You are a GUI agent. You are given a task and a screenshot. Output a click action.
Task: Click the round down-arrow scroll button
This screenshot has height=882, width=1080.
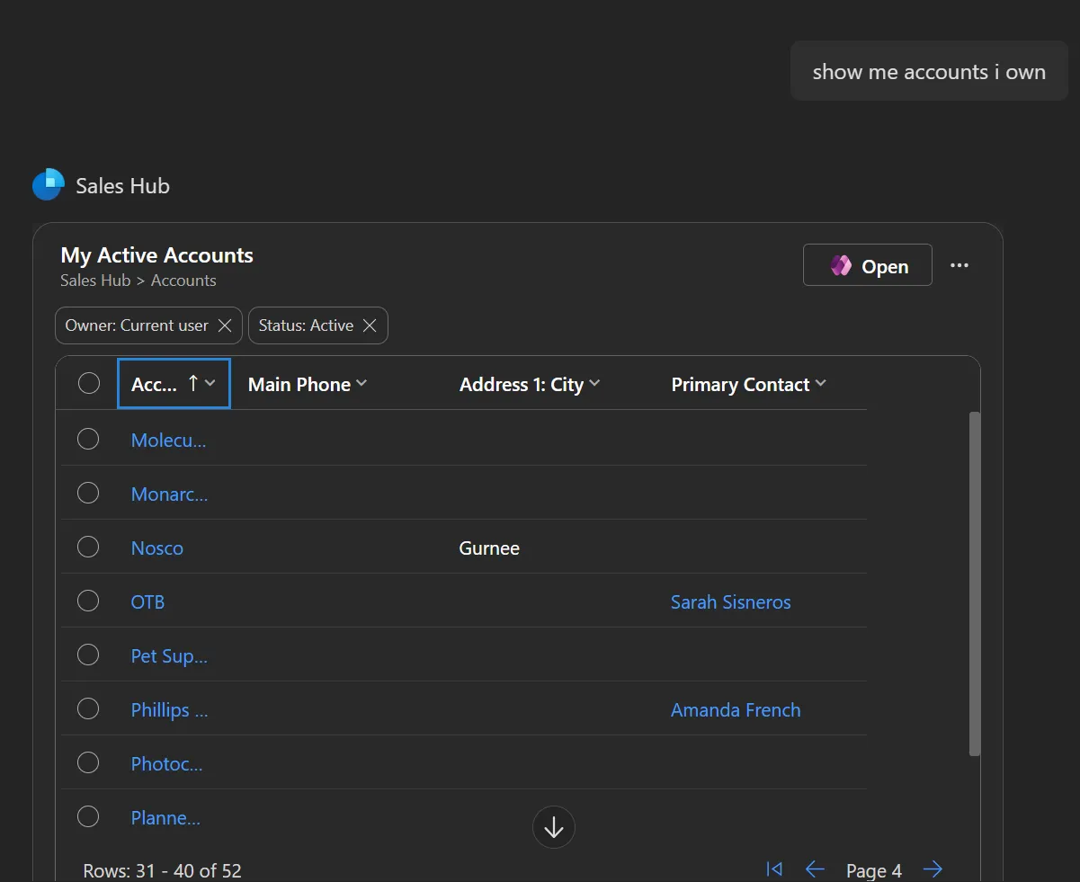click(x=554, y=827)
